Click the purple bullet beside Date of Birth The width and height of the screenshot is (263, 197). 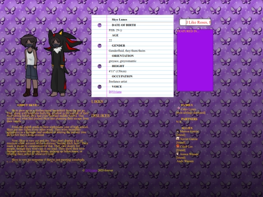[99, 25]
